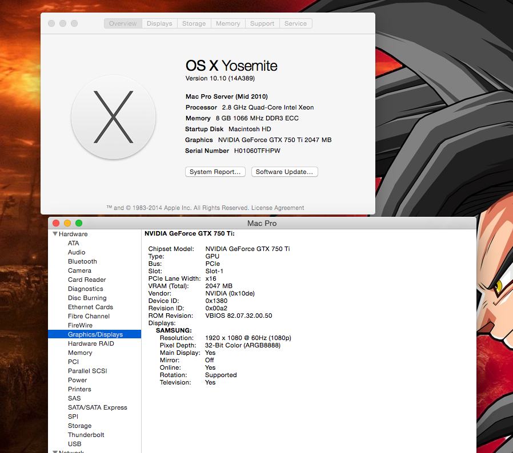The image size is (513, 453).
Task: Select Graphics/Displays in the sidebar
Action: click(x=95, y=334)
